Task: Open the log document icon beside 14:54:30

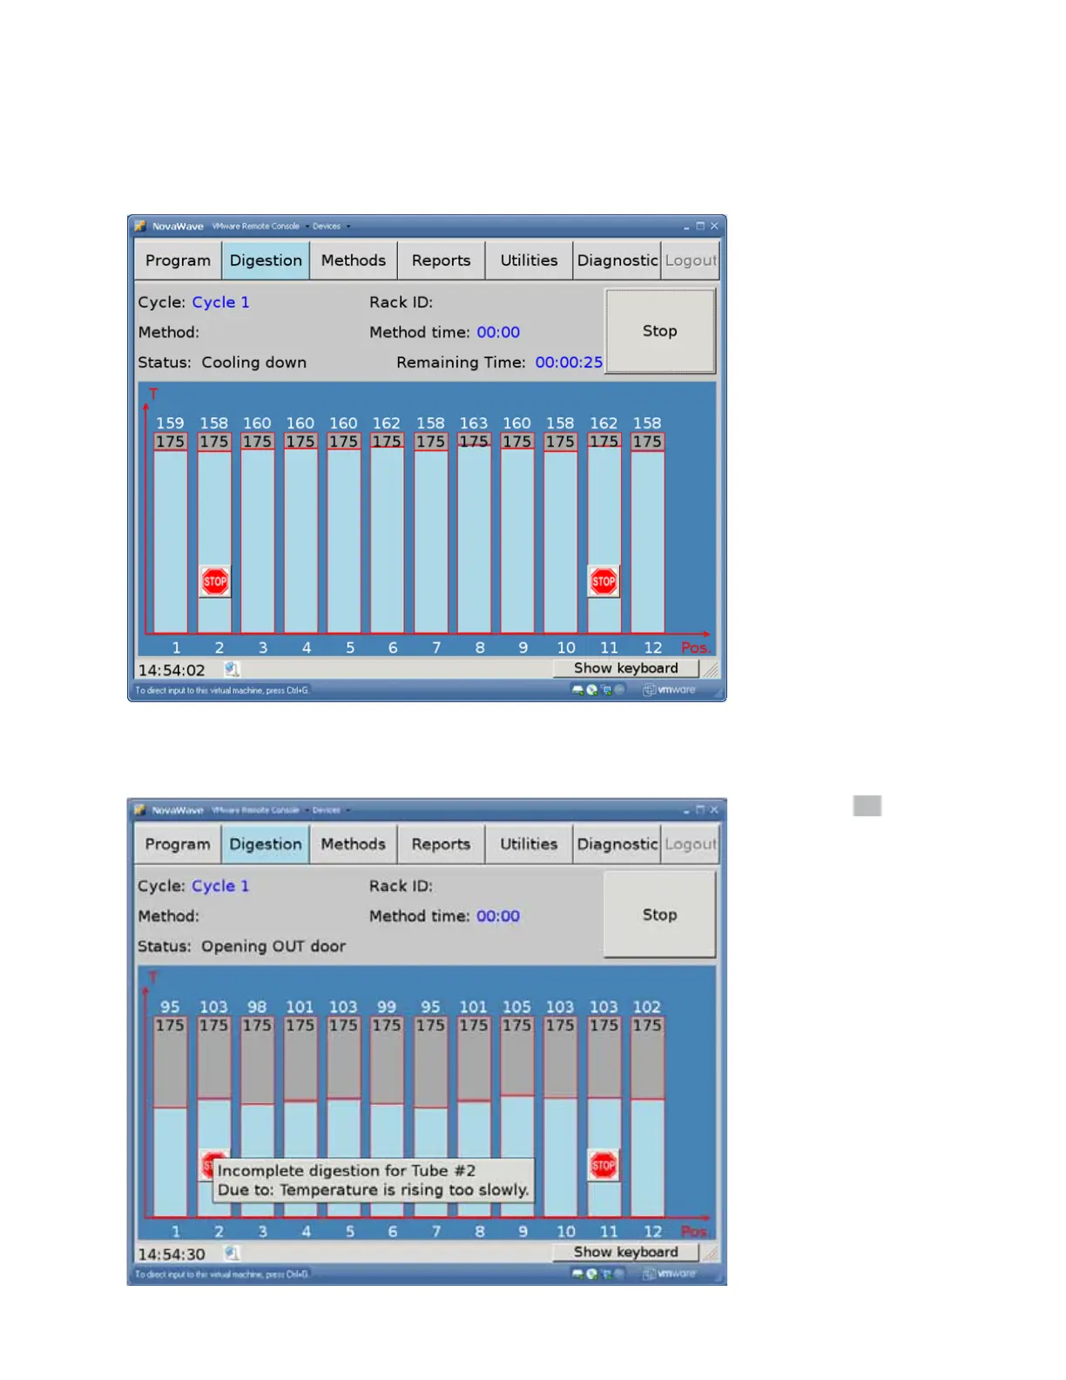Action: pos(231,1253)
